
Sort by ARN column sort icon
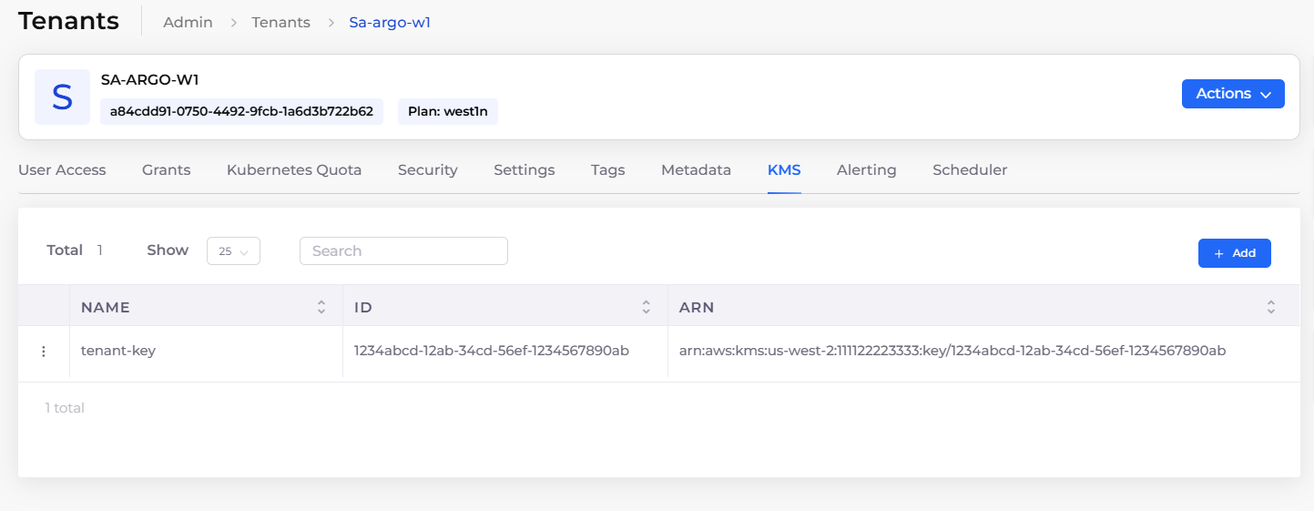tap(1270, 308)
